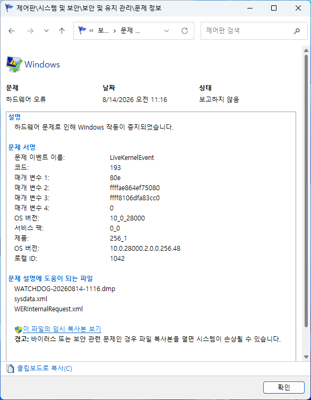The image size is (311, 400).
Task: Click 클립보드로 복사(C) link
Action: [x=45, y=369]
